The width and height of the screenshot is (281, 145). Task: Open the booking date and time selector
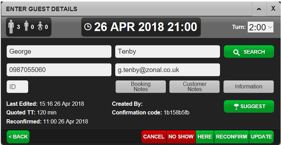click(x=141, y=27)
